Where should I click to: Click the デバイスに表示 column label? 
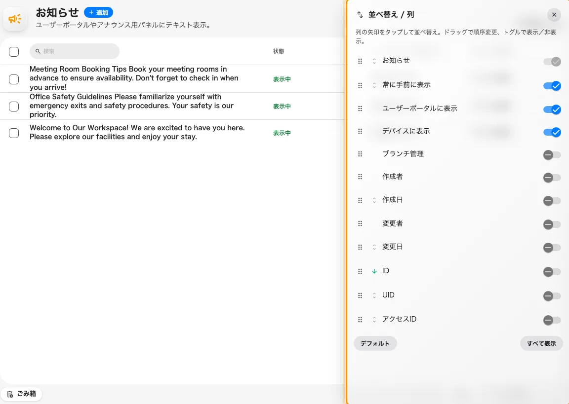(x=406, y=131)
